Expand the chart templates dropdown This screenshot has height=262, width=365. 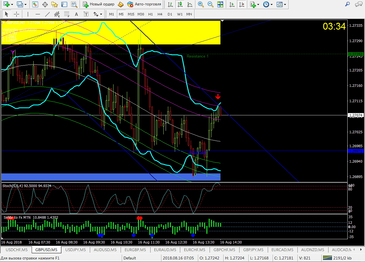coord(285,5)
